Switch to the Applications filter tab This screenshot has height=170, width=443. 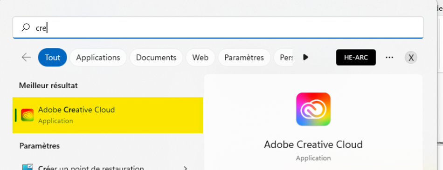pyautogui.click(x=98, y=58)
